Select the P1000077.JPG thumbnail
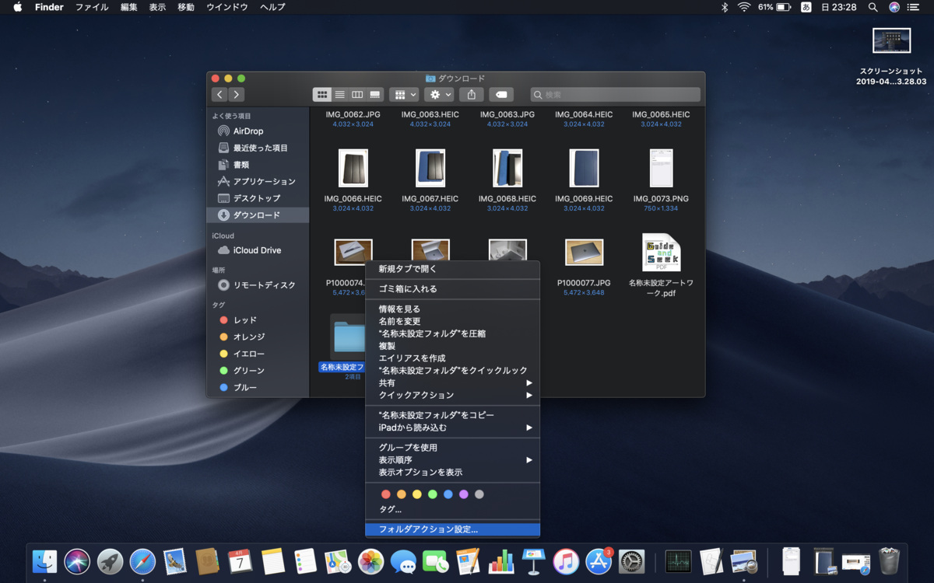Screen dimensions: 934x583 coord(584,253)
